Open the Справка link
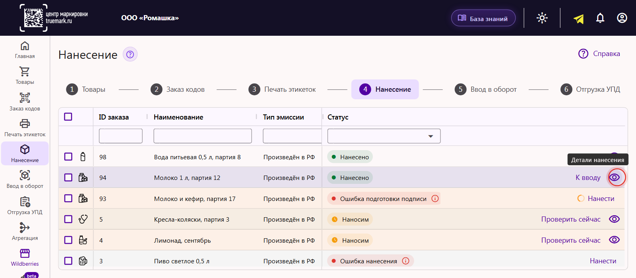The image size is (636, 278). coord(599,54)
